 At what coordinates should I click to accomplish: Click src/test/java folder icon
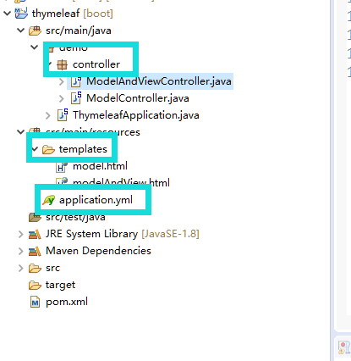coord(35,218)
